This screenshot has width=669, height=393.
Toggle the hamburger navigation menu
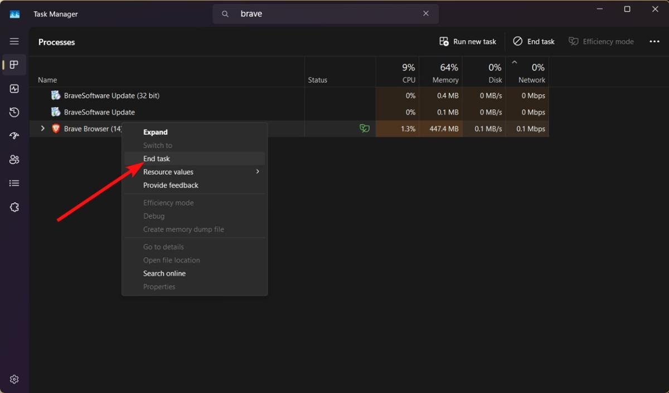(14, 41)
